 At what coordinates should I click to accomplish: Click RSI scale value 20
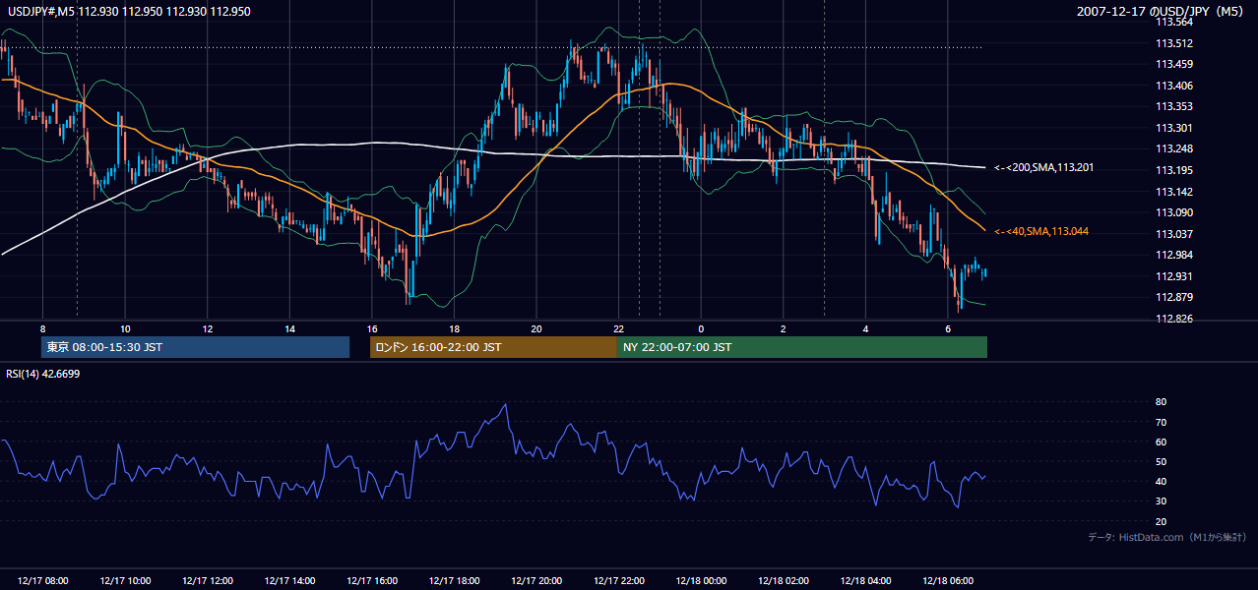pos(1162,521)
